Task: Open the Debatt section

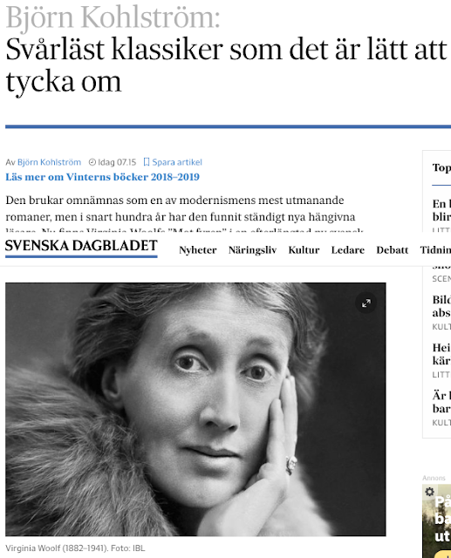Action: 393,250
